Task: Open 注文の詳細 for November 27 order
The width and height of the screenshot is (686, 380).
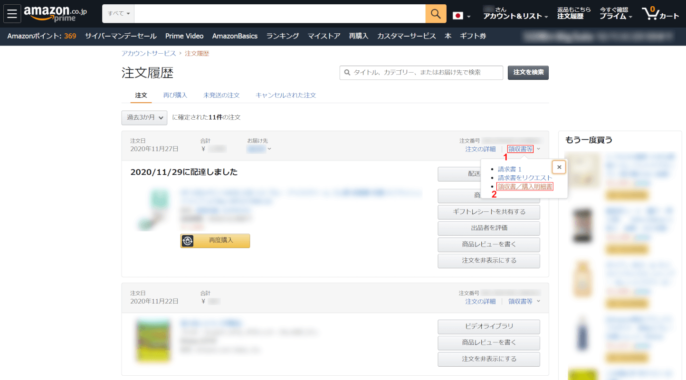Action: coord(480,149)
